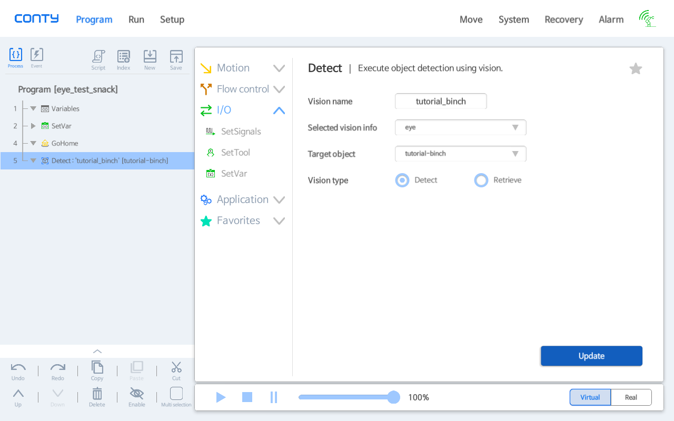
Task: Toggle Multi selection checkbox
Action: pos(176,393)
